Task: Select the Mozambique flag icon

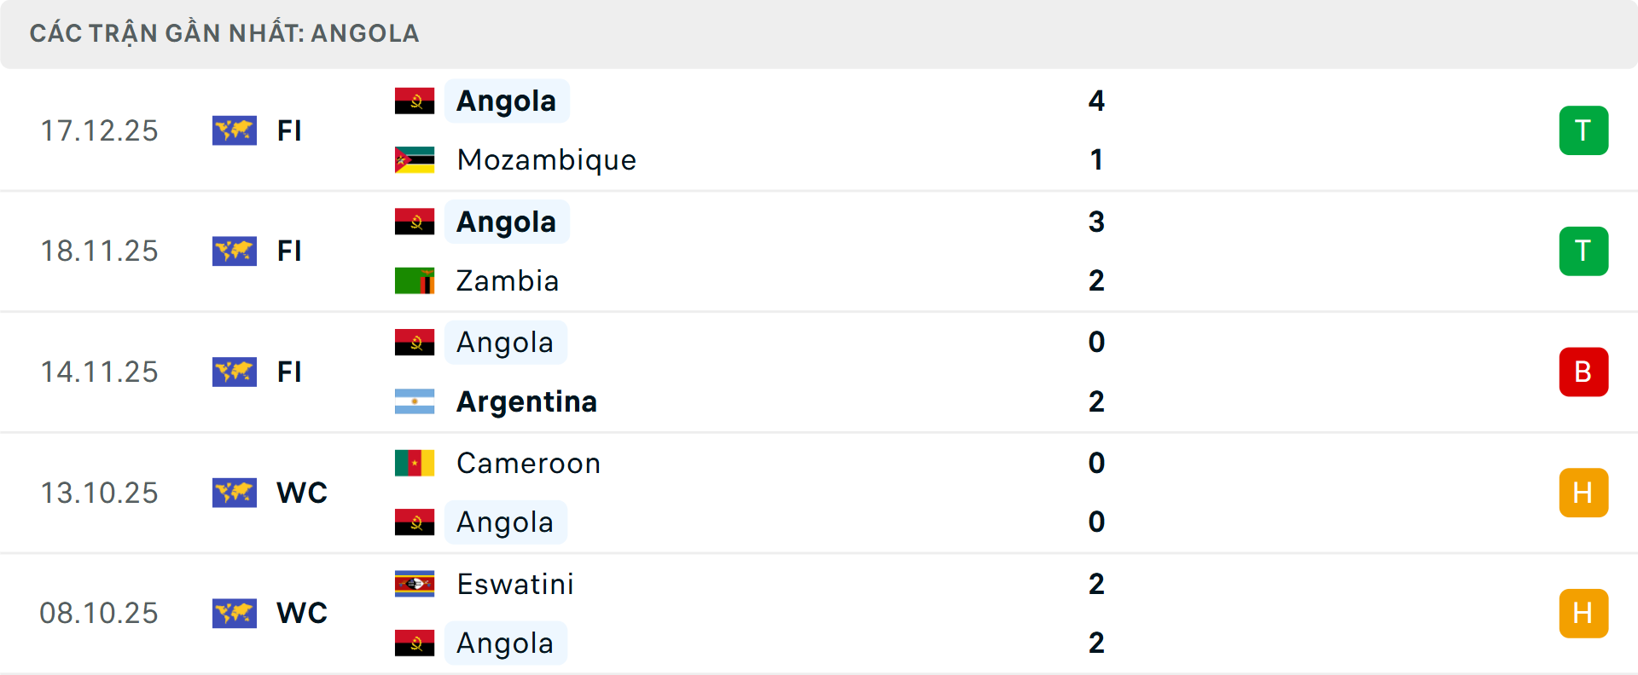Action: [x=415, y=159]
